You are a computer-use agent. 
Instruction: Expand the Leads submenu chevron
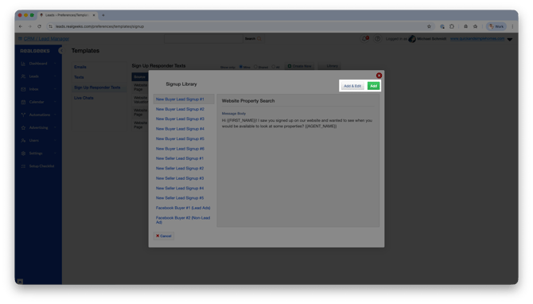[x=55, y=76]
